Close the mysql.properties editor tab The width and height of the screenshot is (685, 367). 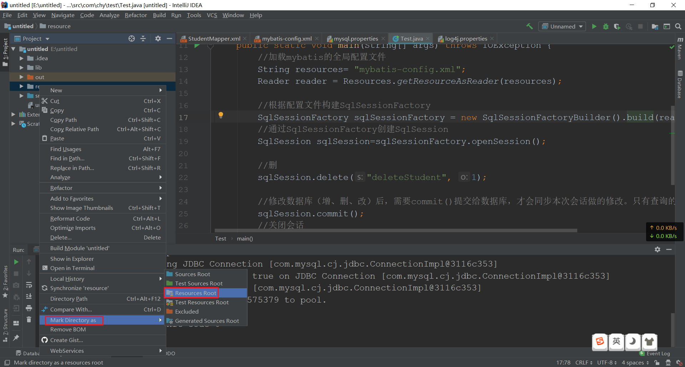383,38
